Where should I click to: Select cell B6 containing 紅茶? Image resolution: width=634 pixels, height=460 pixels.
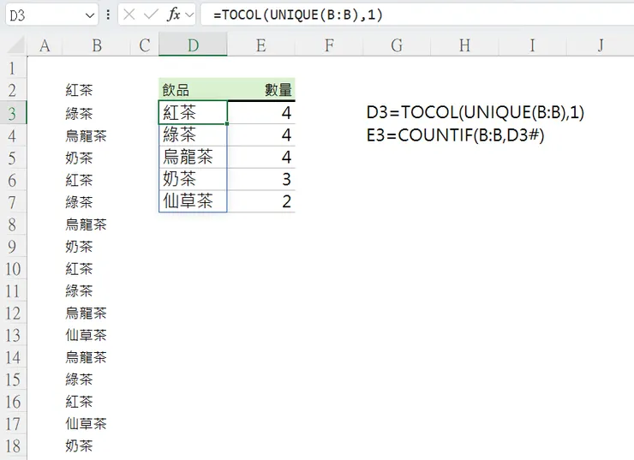96,180
